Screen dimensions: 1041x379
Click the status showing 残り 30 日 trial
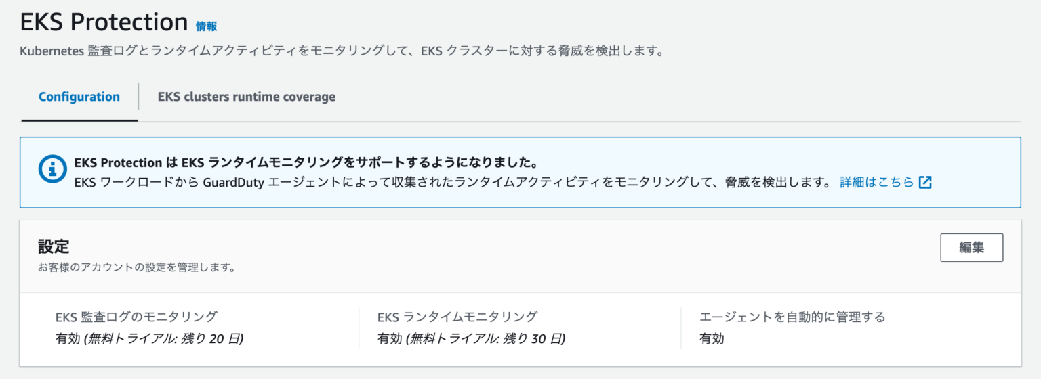(471, 339)
